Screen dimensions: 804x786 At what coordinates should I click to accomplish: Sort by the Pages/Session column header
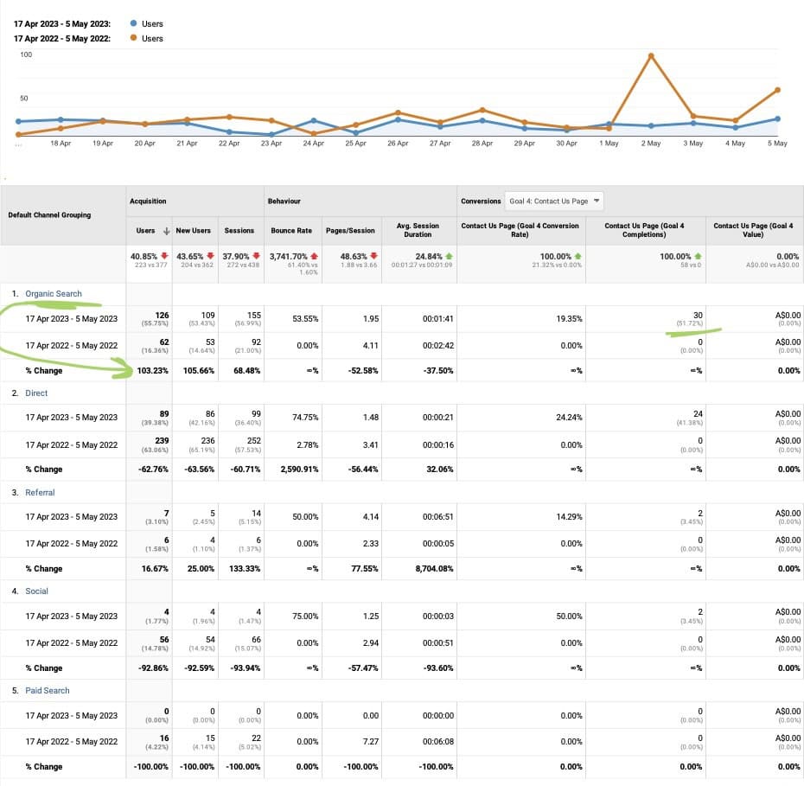(350, 231)
